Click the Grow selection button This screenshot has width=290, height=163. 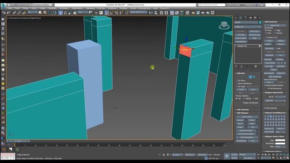(x=253, y=90)
